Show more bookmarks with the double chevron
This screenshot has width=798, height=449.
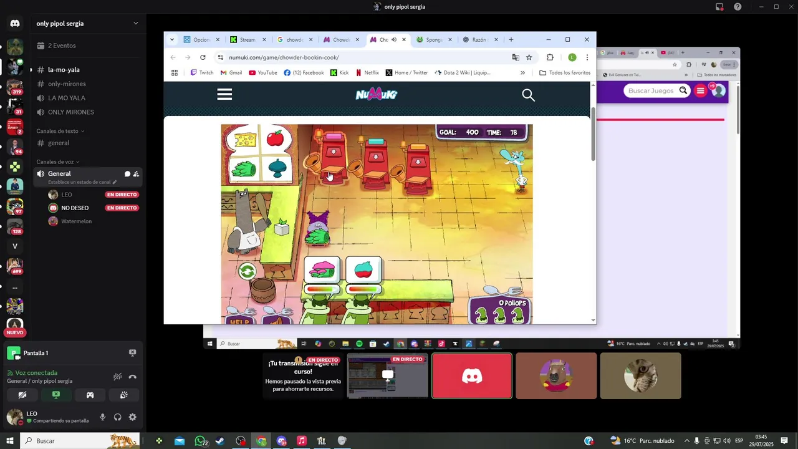522,73
